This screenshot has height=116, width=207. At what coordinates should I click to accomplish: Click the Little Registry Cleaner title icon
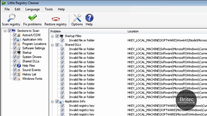(4, 3)
